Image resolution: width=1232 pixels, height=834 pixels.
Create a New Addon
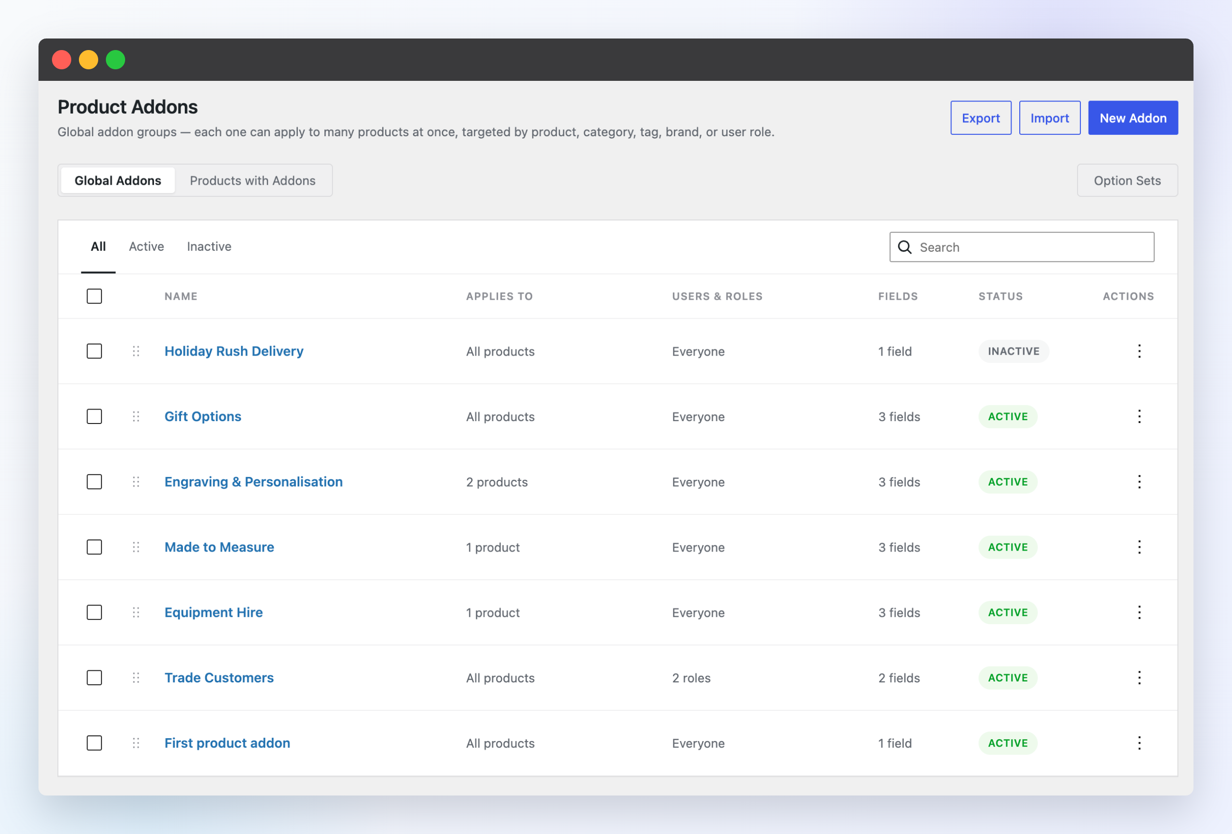point(1133,118)
